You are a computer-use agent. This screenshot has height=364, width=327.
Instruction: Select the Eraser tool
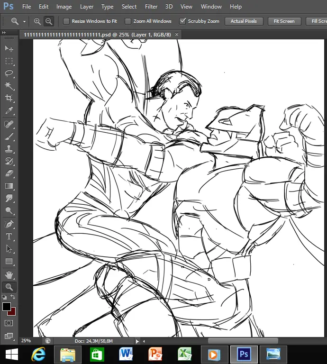coord(9,173)
